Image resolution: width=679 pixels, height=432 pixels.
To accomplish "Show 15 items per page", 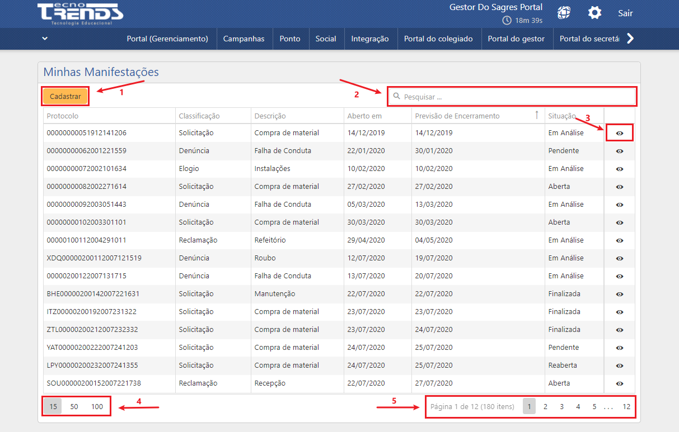I will coord(53,407).
